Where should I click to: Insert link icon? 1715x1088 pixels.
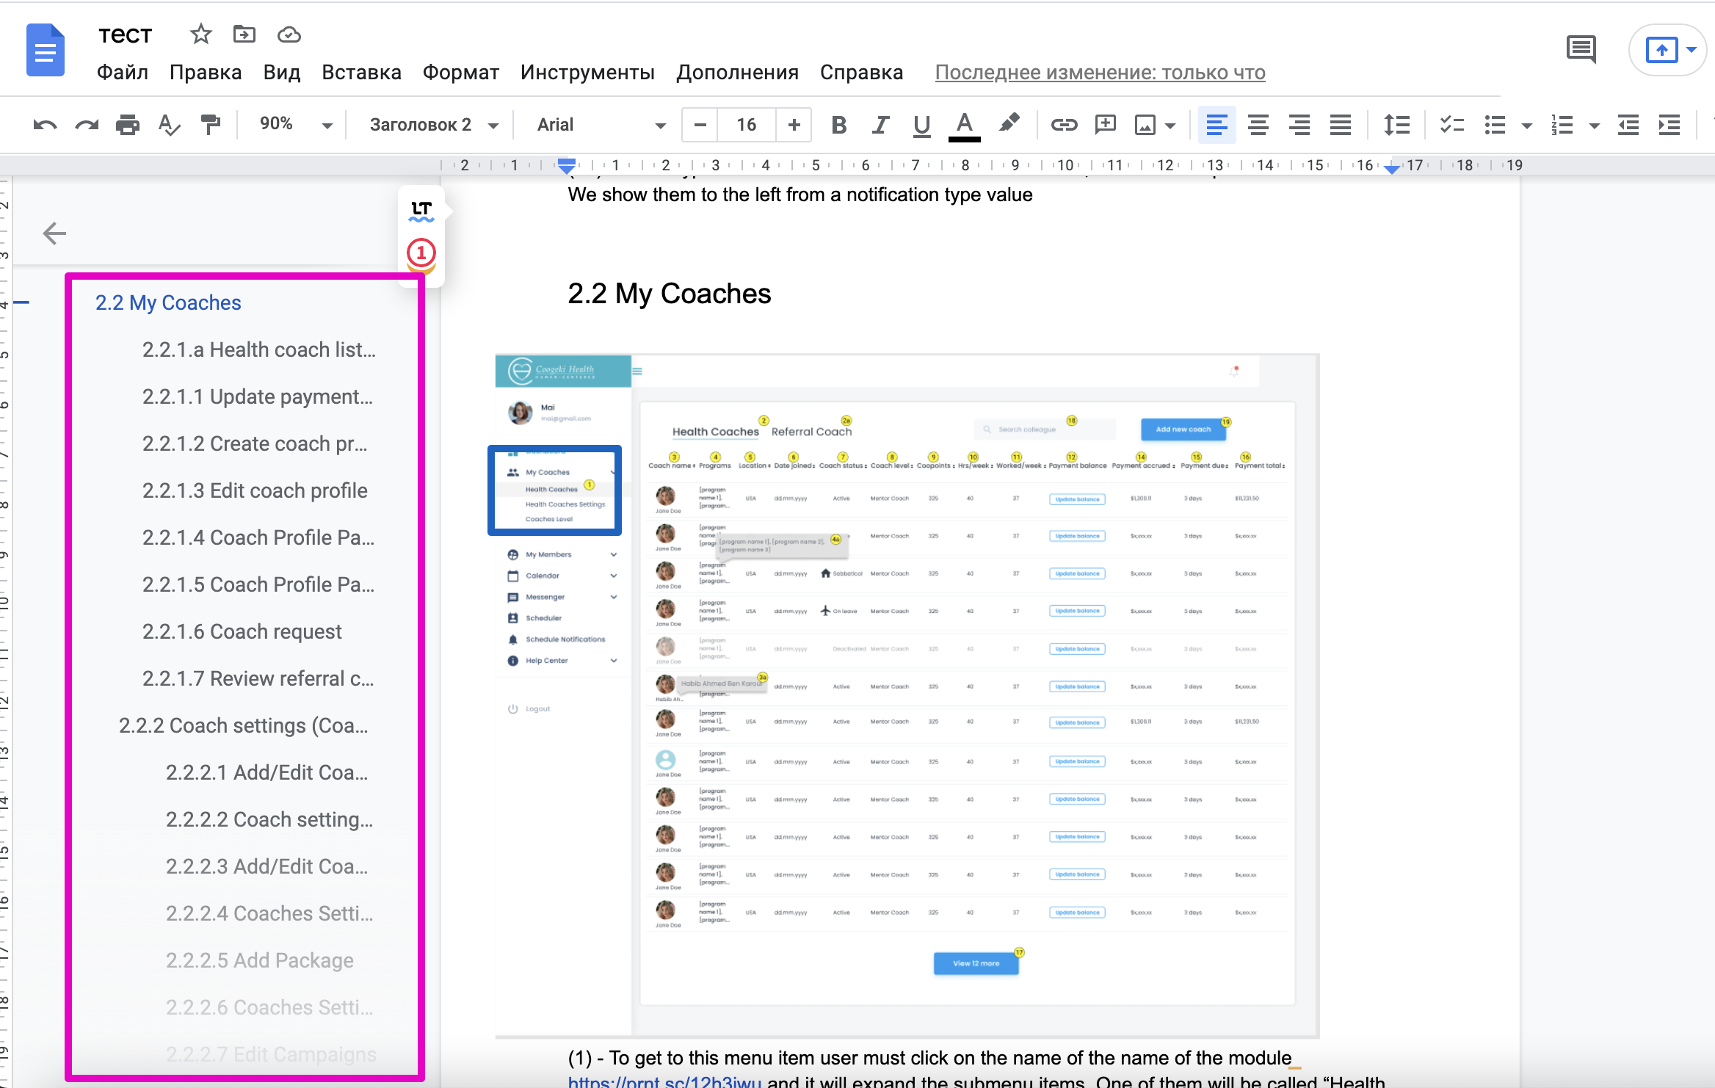pyautogui.click(x=1063, y=125)
